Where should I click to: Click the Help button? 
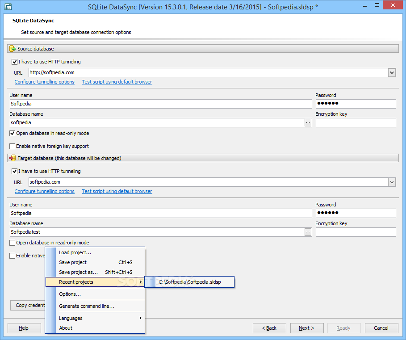[x=24, y=328]
